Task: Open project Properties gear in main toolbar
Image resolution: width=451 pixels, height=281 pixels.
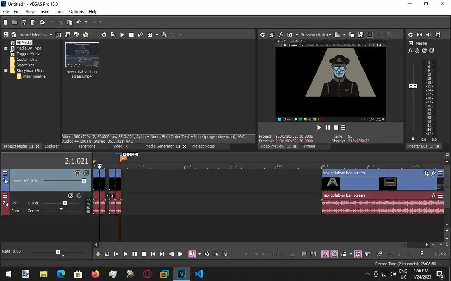Action: pyautogui.click(x=42, y=22)
